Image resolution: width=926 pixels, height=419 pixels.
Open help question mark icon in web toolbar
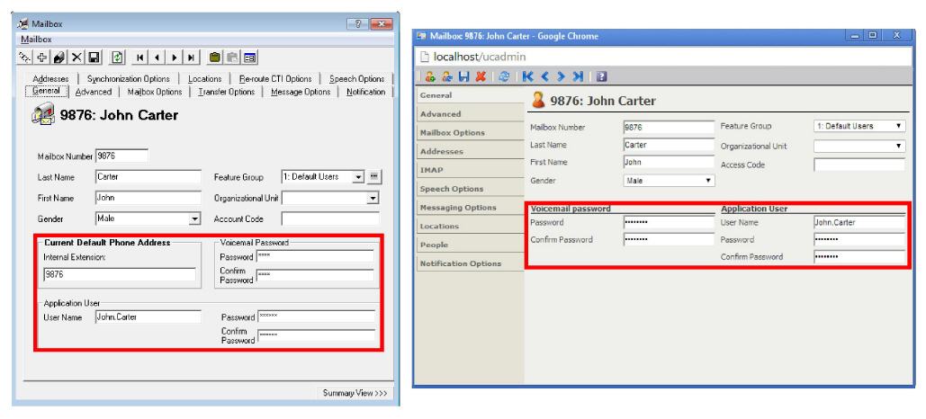601,77
